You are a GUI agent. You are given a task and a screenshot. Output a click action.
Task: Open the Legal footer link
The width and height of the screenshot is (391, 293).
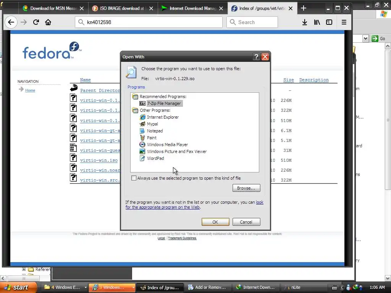[x=162, y=238]
